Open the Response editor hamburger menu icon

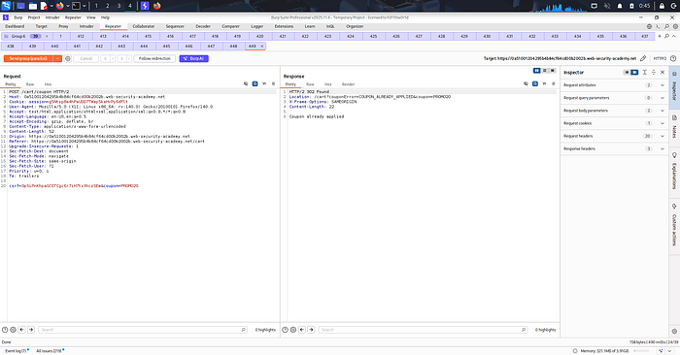(x=554, y=84)
